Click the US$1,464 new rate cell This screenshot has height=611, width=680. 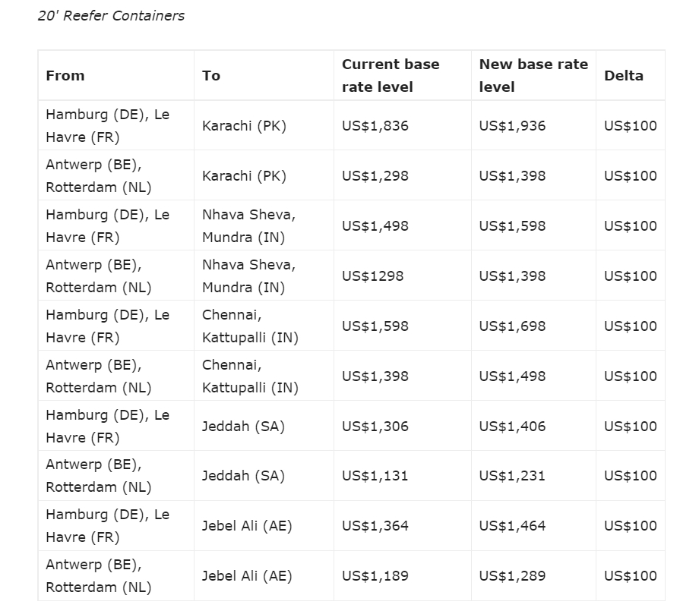pyautogui.click(x=512, y=526)
